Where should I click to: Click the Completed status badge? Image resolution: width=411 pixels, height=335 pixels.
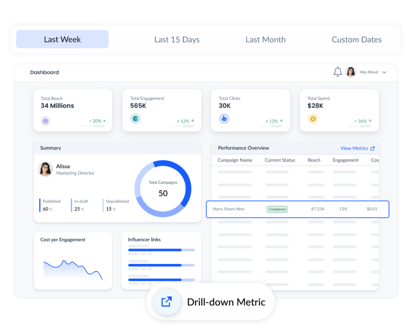(277, 209)
